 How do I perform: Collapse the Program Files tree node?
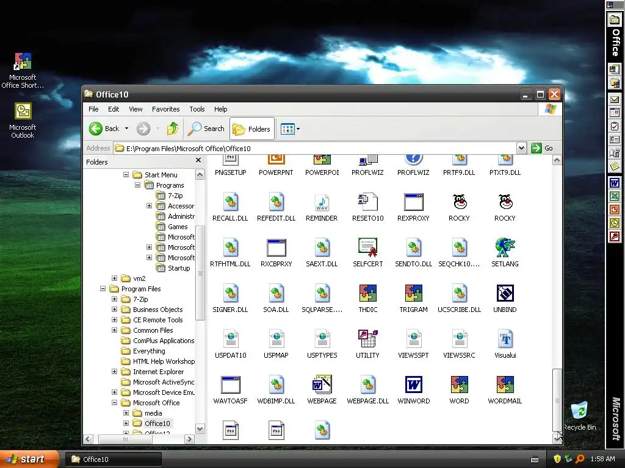[103, 288]
